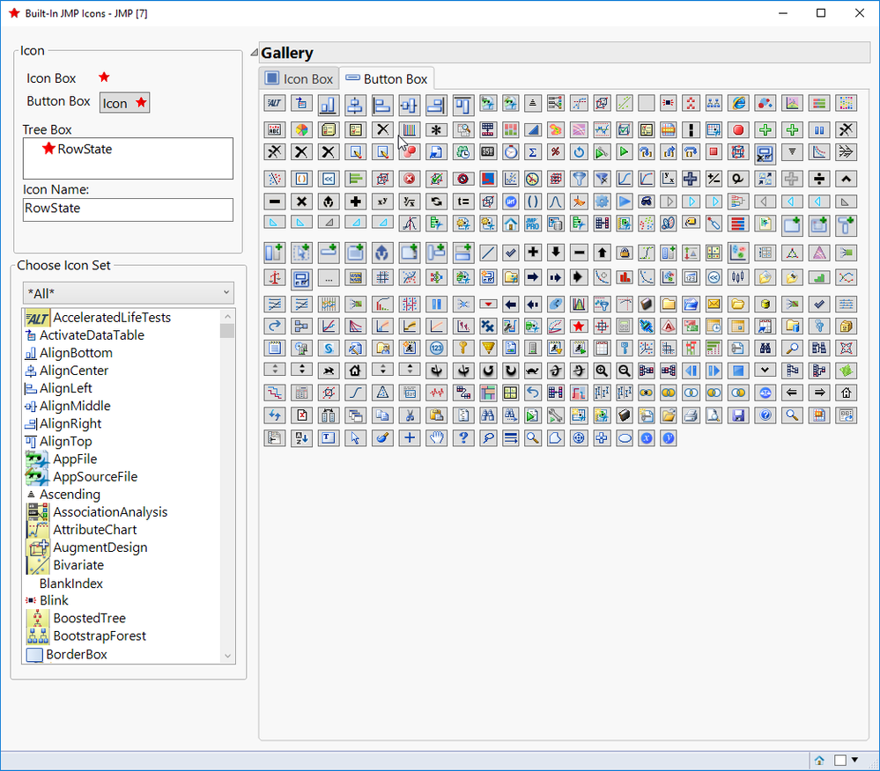Click the floppy disk save icon

[738, 415]
